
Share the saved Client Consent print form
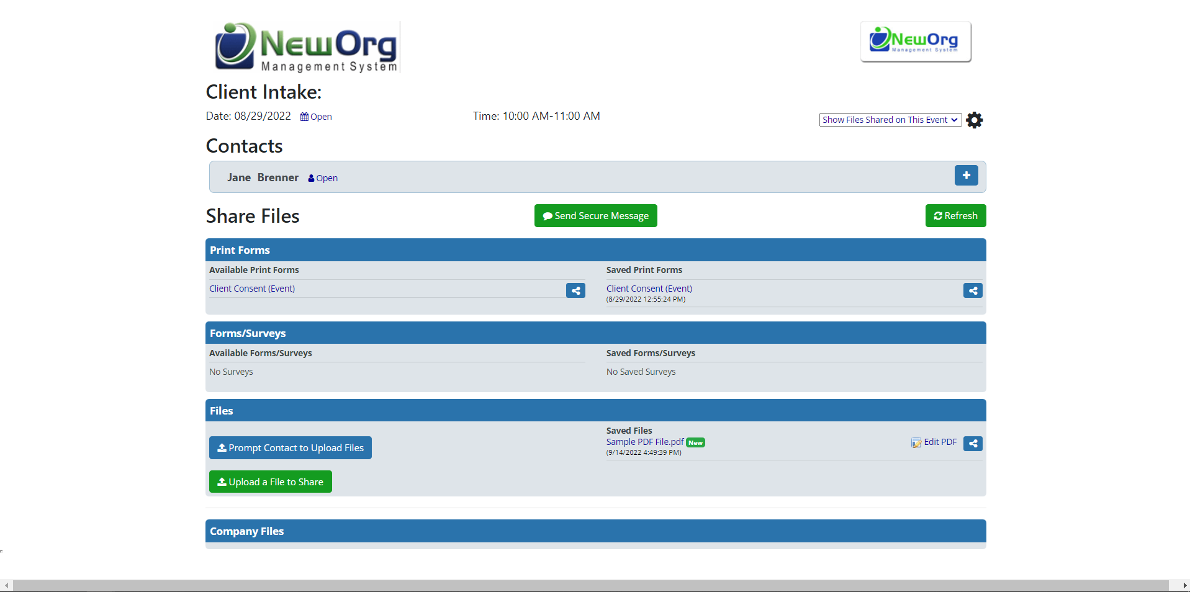972,290
